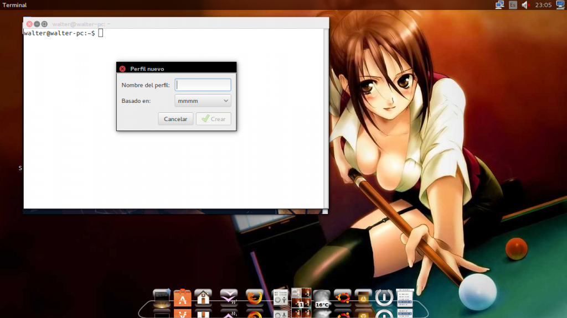
Task: Click the Nombre del perfil text field
Action: [x=203, y=85]
